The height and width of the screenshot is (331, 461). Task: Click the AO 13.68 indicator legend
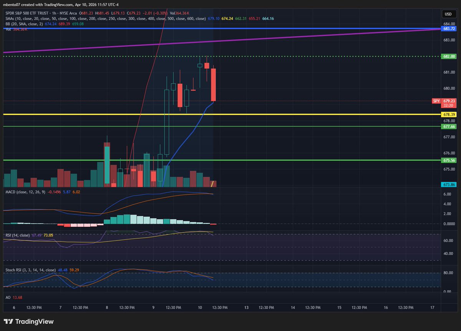13,297
